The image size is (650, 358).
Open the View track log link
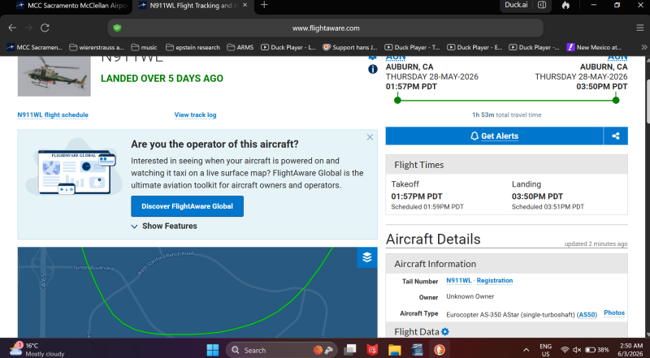[195, 114]
